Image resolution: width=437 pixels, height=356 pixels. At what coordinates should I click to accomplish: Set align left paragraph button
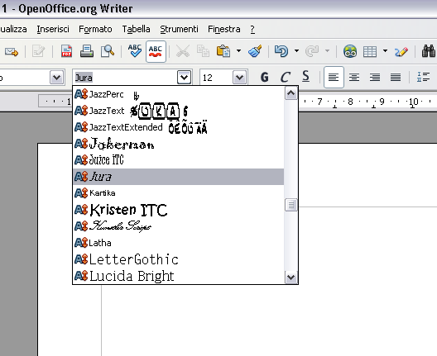point(334,77)
